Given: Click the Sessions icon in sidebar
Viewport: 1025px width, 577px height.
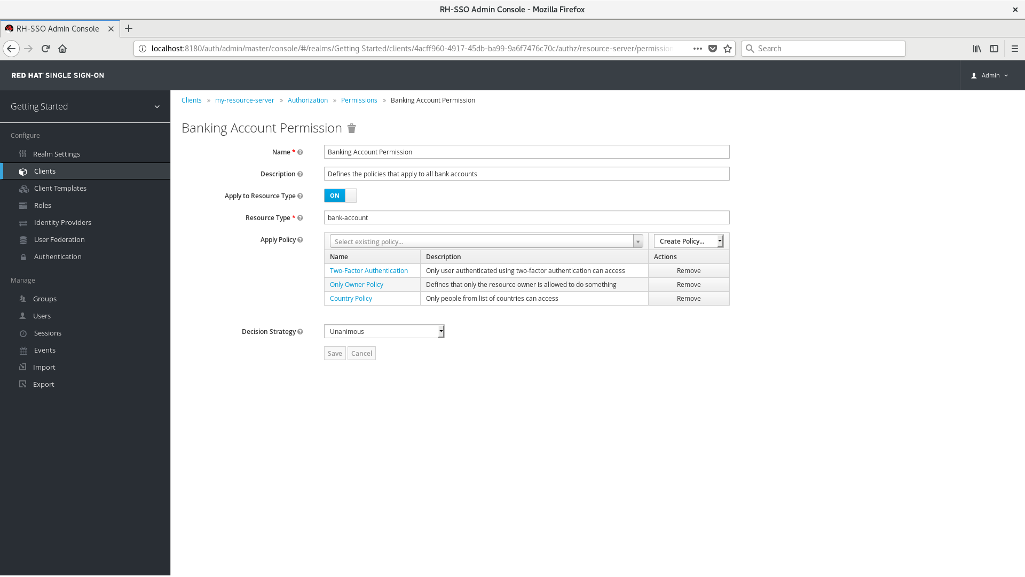Looking at the screenshot, I should click(23, 332).
